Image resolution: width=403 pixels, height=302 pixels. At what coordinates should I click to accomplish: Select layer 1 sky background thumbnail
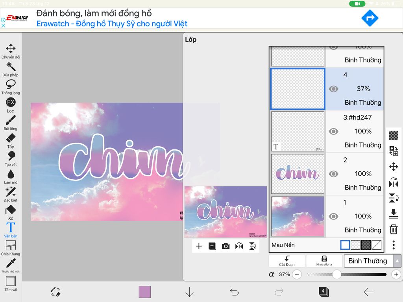point(298,217)
